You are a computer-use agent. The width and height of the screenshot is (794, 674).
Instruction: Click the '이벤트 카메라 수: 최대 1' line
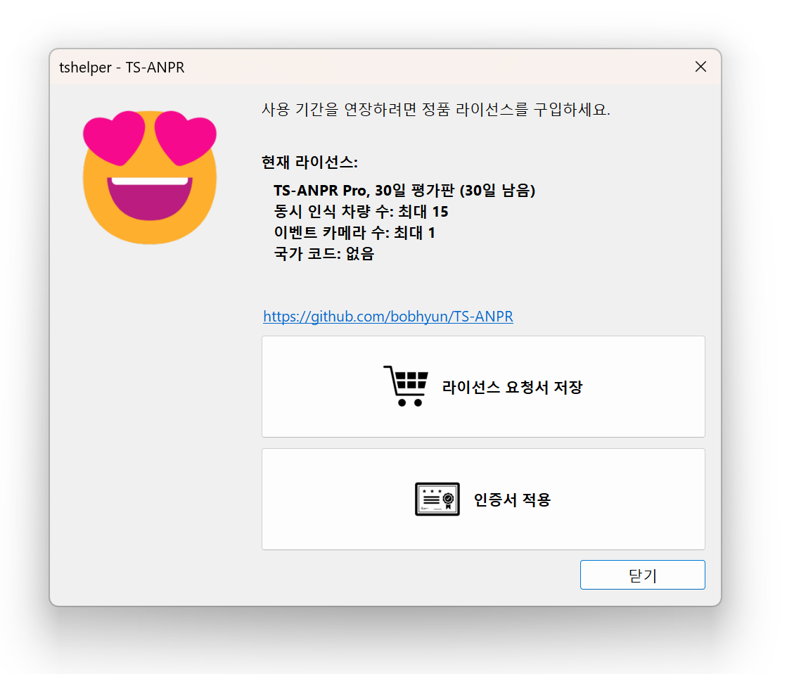pos(354,233)
